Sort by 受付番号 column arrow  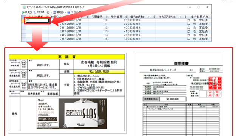coord(126,17)
